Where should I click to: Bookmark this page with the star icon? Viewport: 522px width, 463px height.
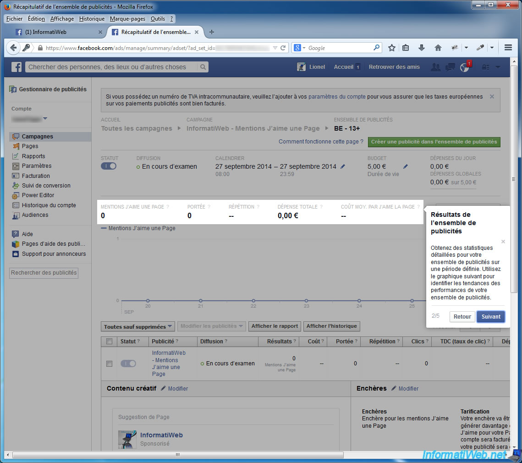pyautogui.click(x=392, y=48)
